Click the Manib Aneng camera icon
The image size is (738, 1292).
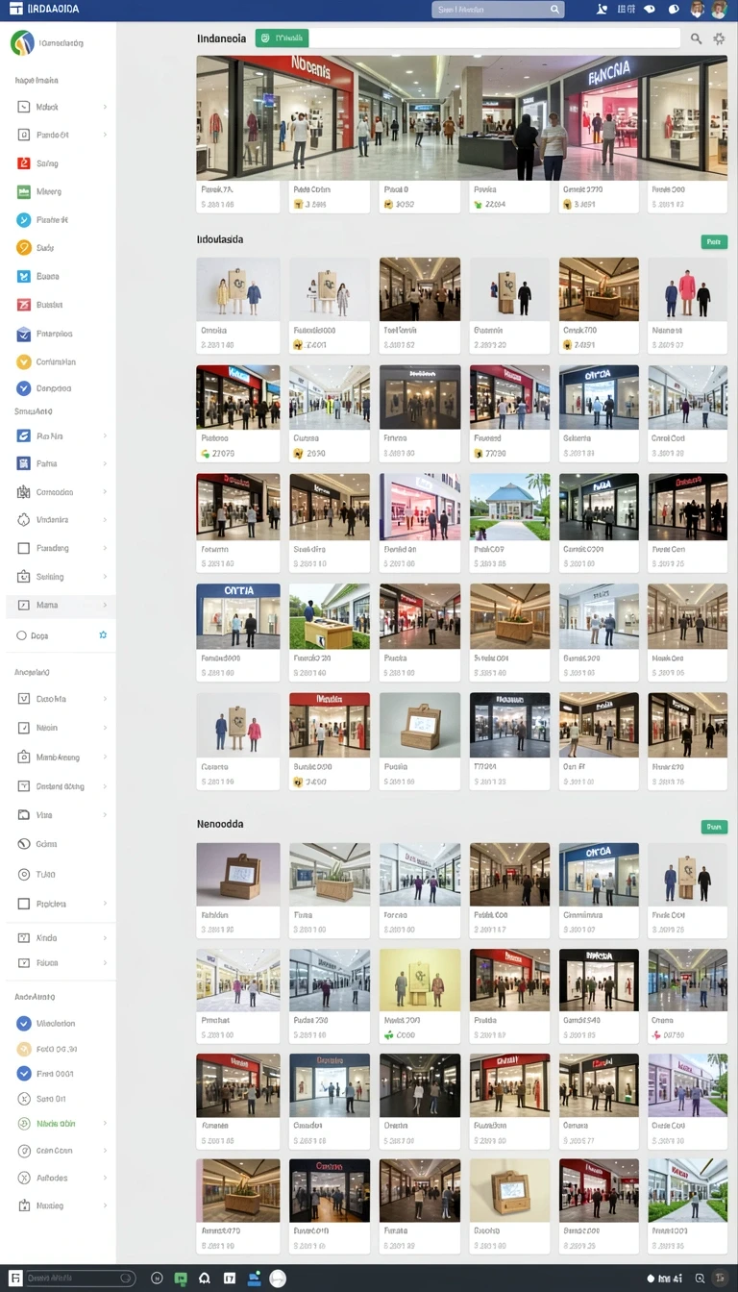point(24,757)
